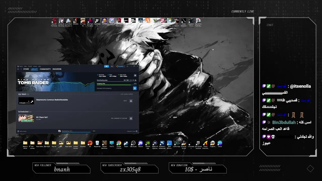The image size is (322, 181).
Task: Open NVIDIA App desktop icon
Action: pyautogui.click(x=148, y=145)
